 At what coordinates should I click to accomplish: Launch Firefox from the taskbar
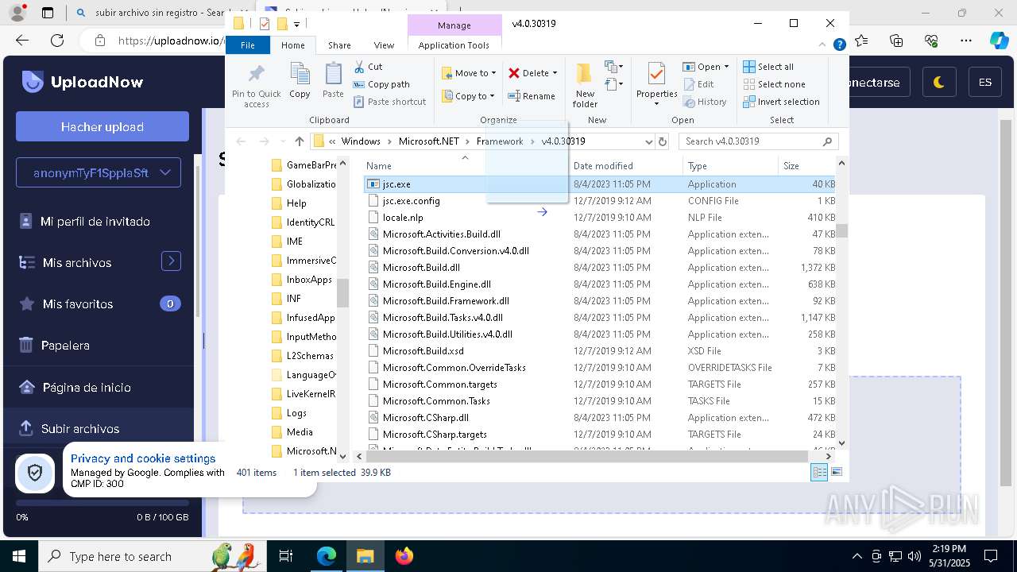(404, 556)
